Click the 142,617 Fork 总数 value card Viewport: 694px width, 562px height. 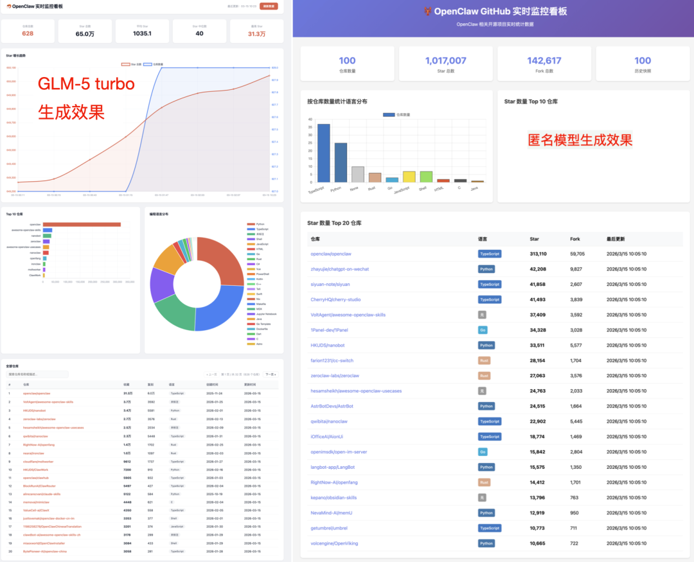coord(544,64)
